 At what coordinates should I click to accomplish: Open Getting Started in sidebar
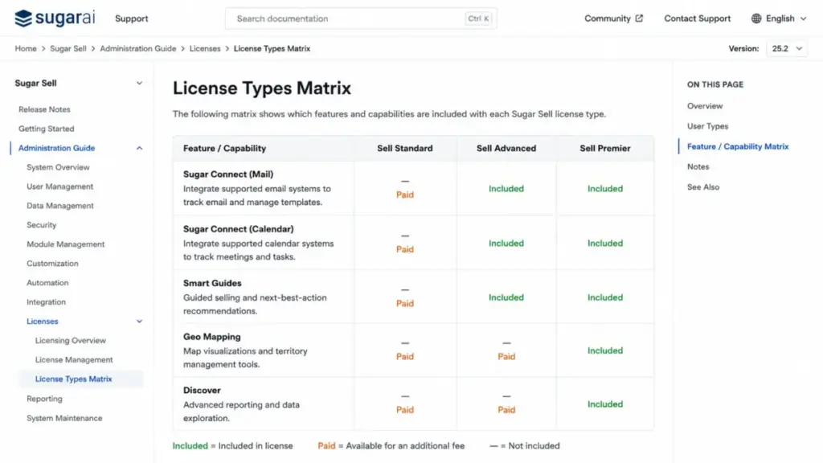pyautogui.click(x=46, y=129)
